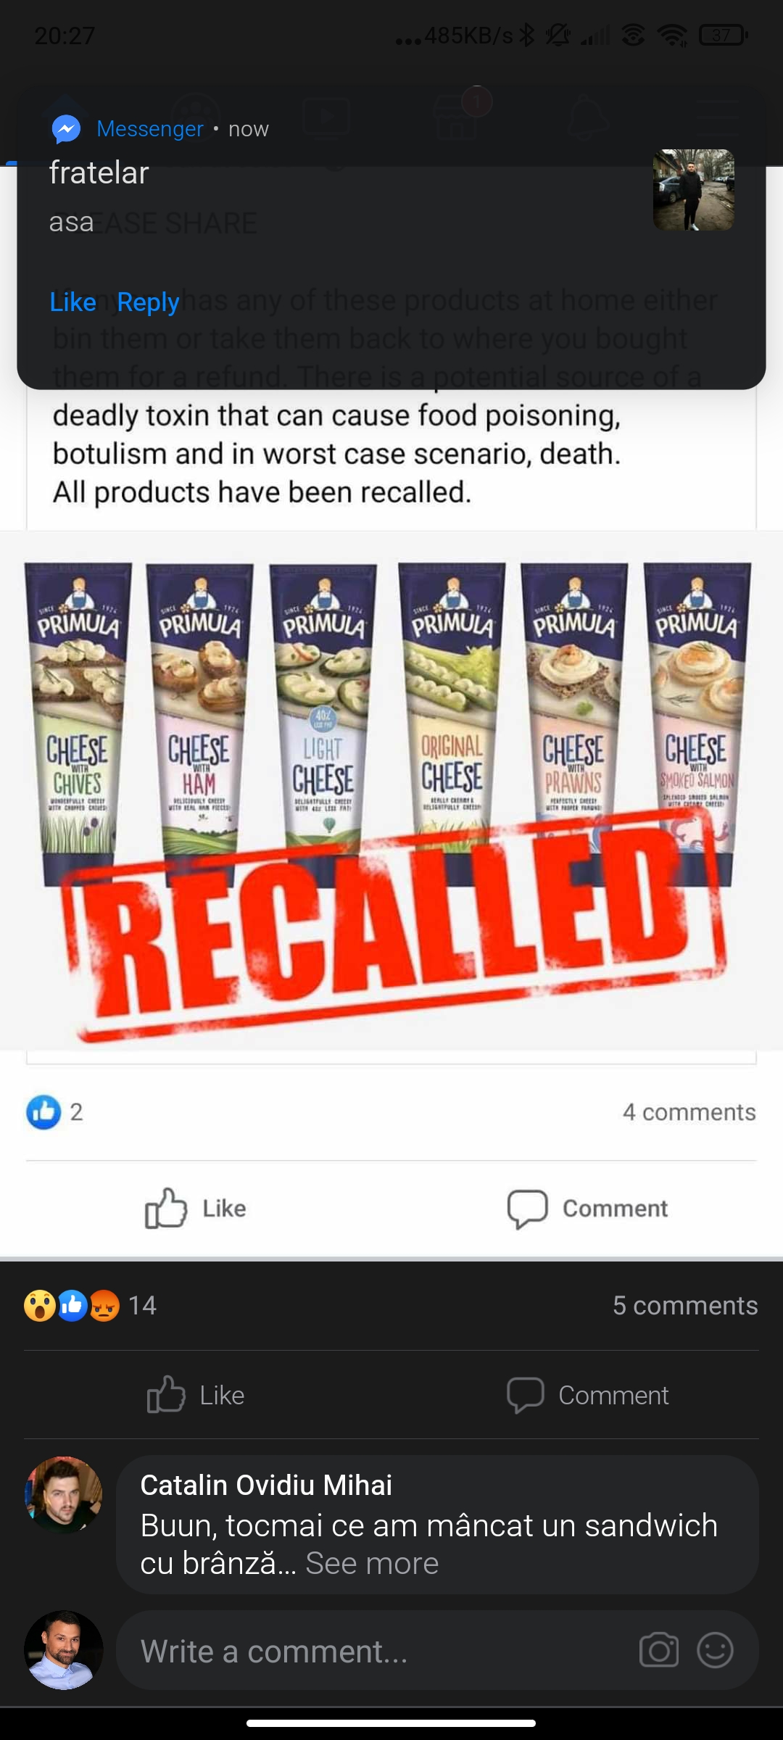Tap your own profile picture beside the comment box
783x1740 pixels.
point(64,1651)
